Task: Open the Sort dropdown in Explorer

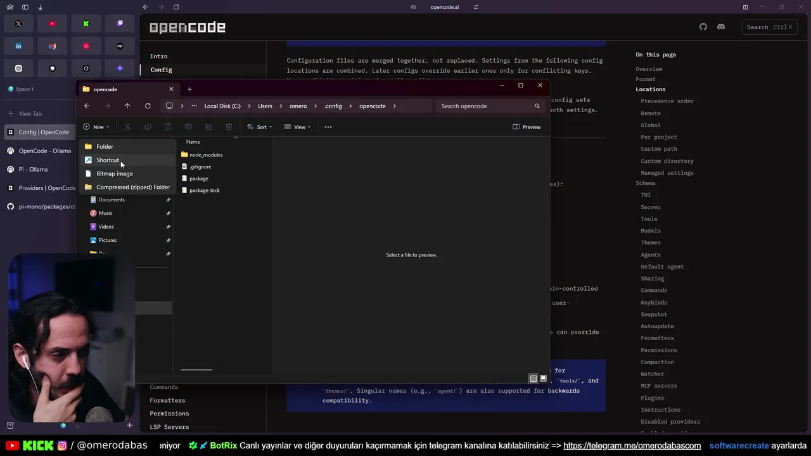Action: [260, 127]
